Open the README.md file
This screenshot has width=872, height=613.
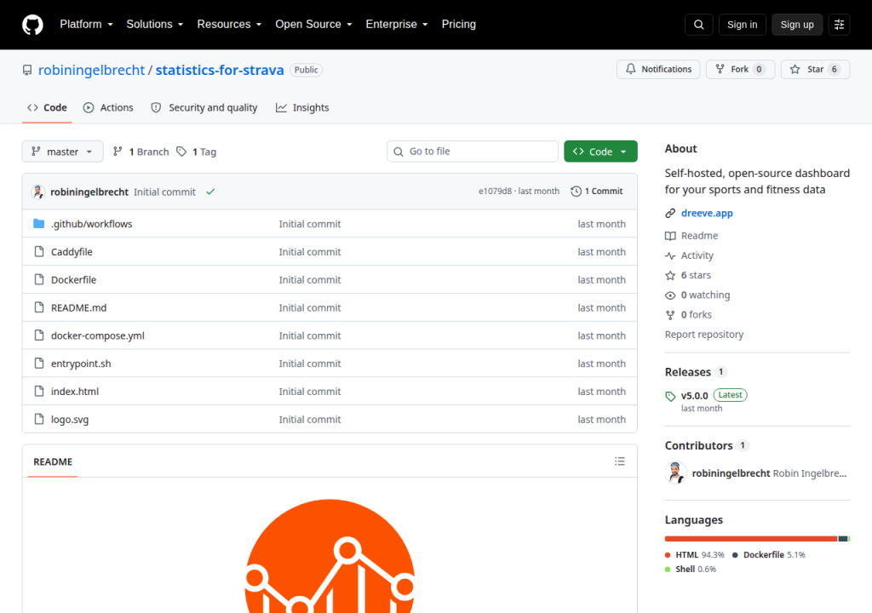(78, 307)
